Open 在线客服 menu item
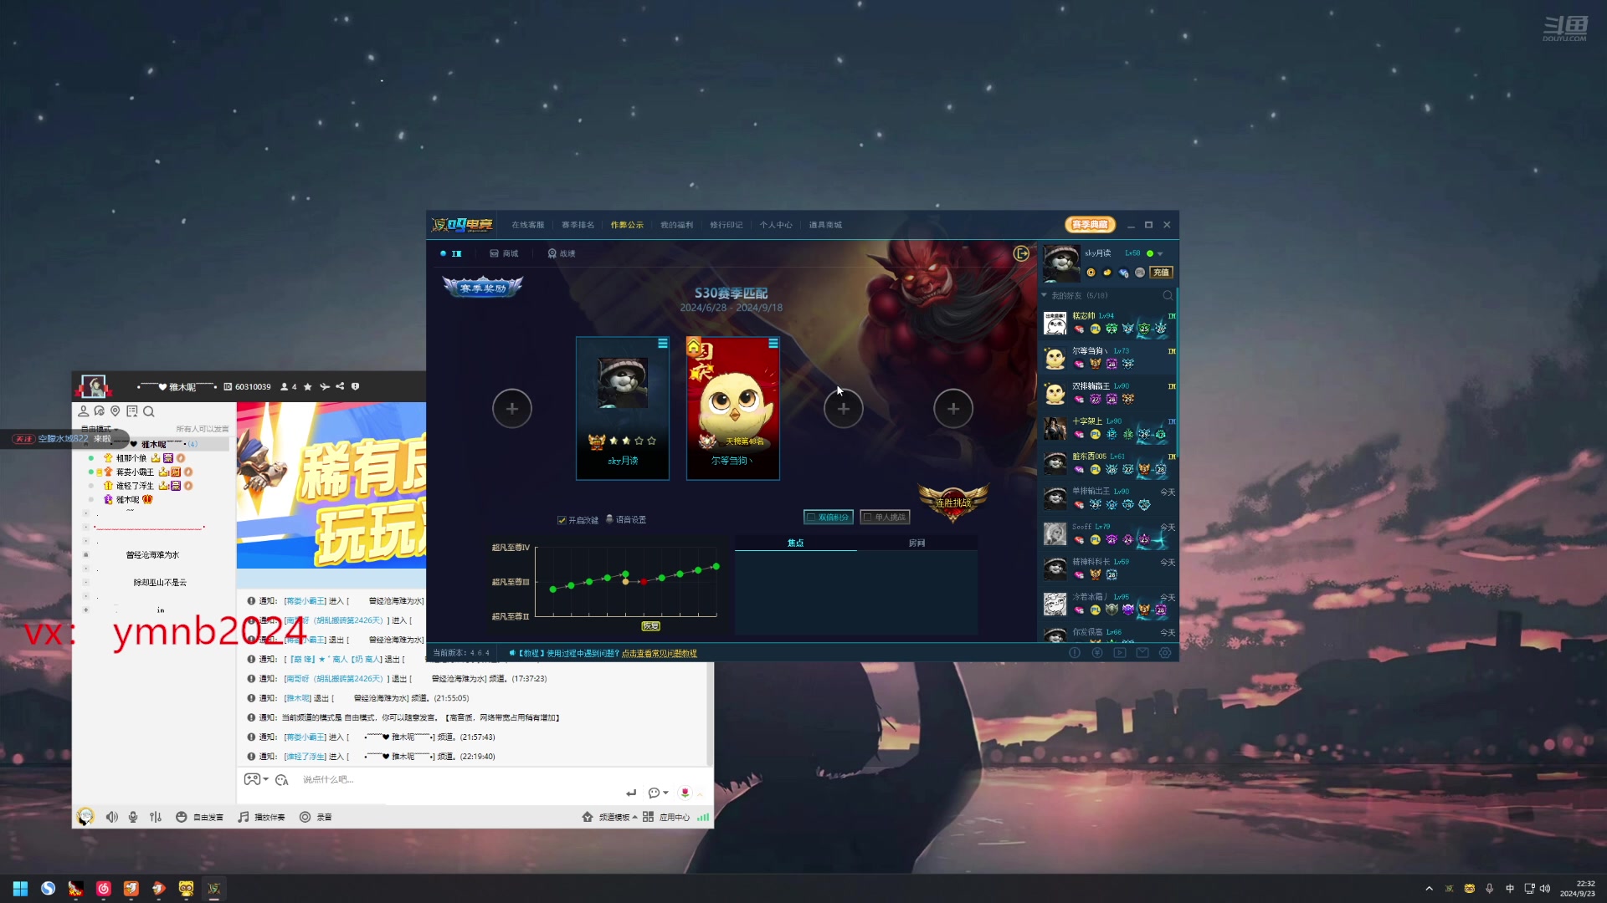Screen dimensions: 1607x903 527,225
